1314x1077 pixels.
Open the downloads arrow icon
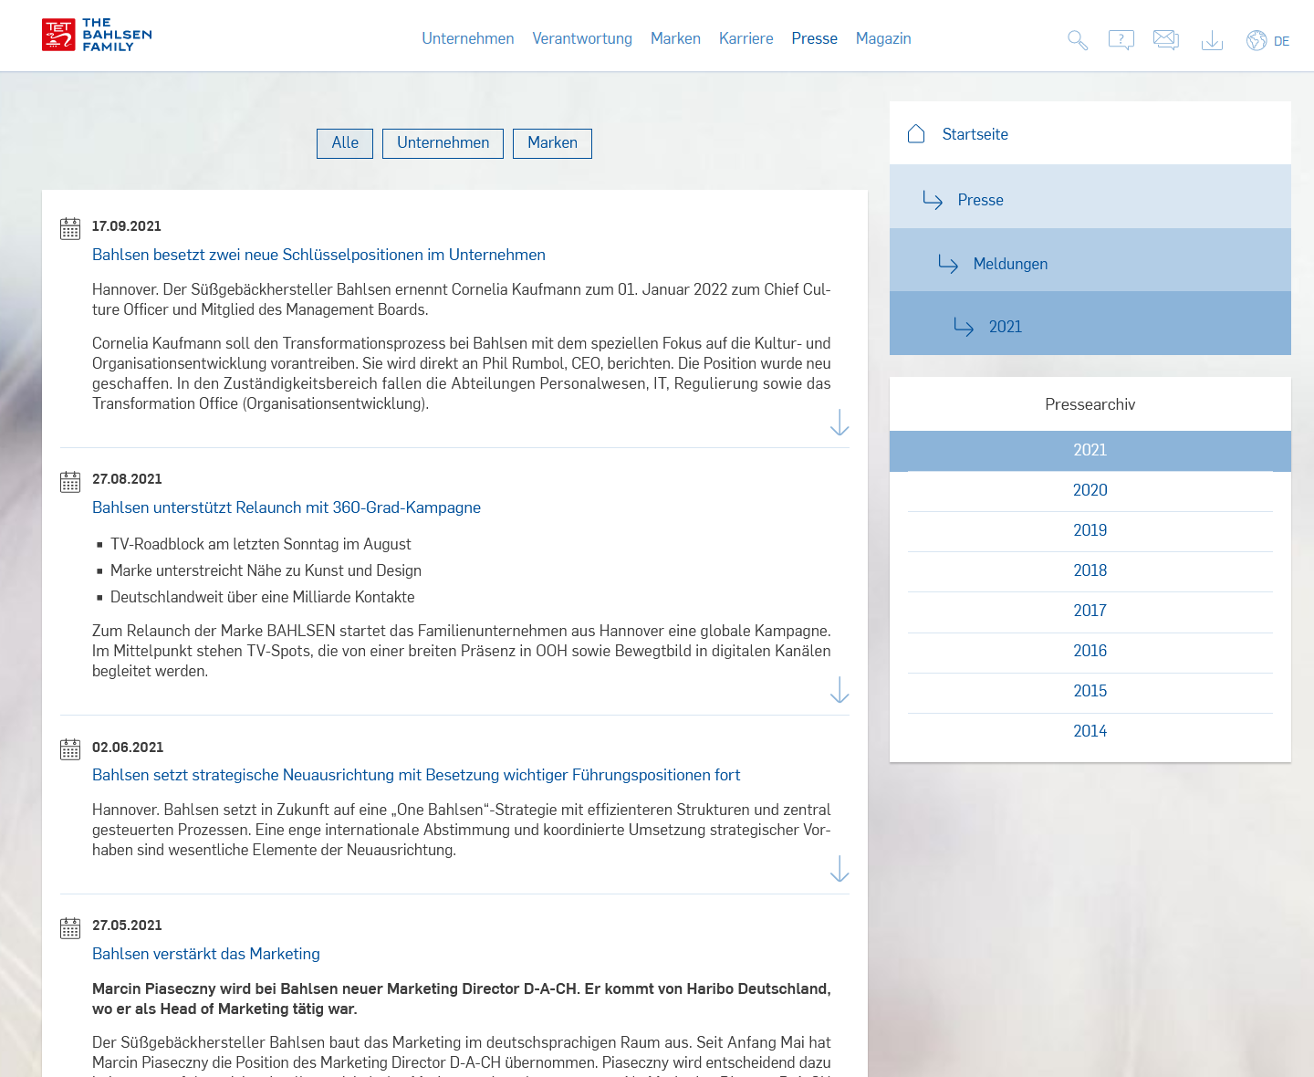tap(1212, 40)
